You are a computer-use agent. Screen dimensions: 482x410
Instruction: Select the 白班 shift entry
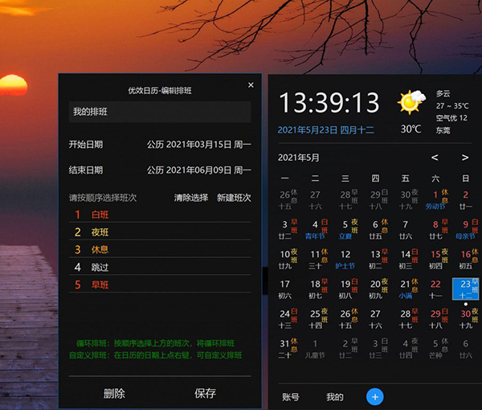point(100,215)
